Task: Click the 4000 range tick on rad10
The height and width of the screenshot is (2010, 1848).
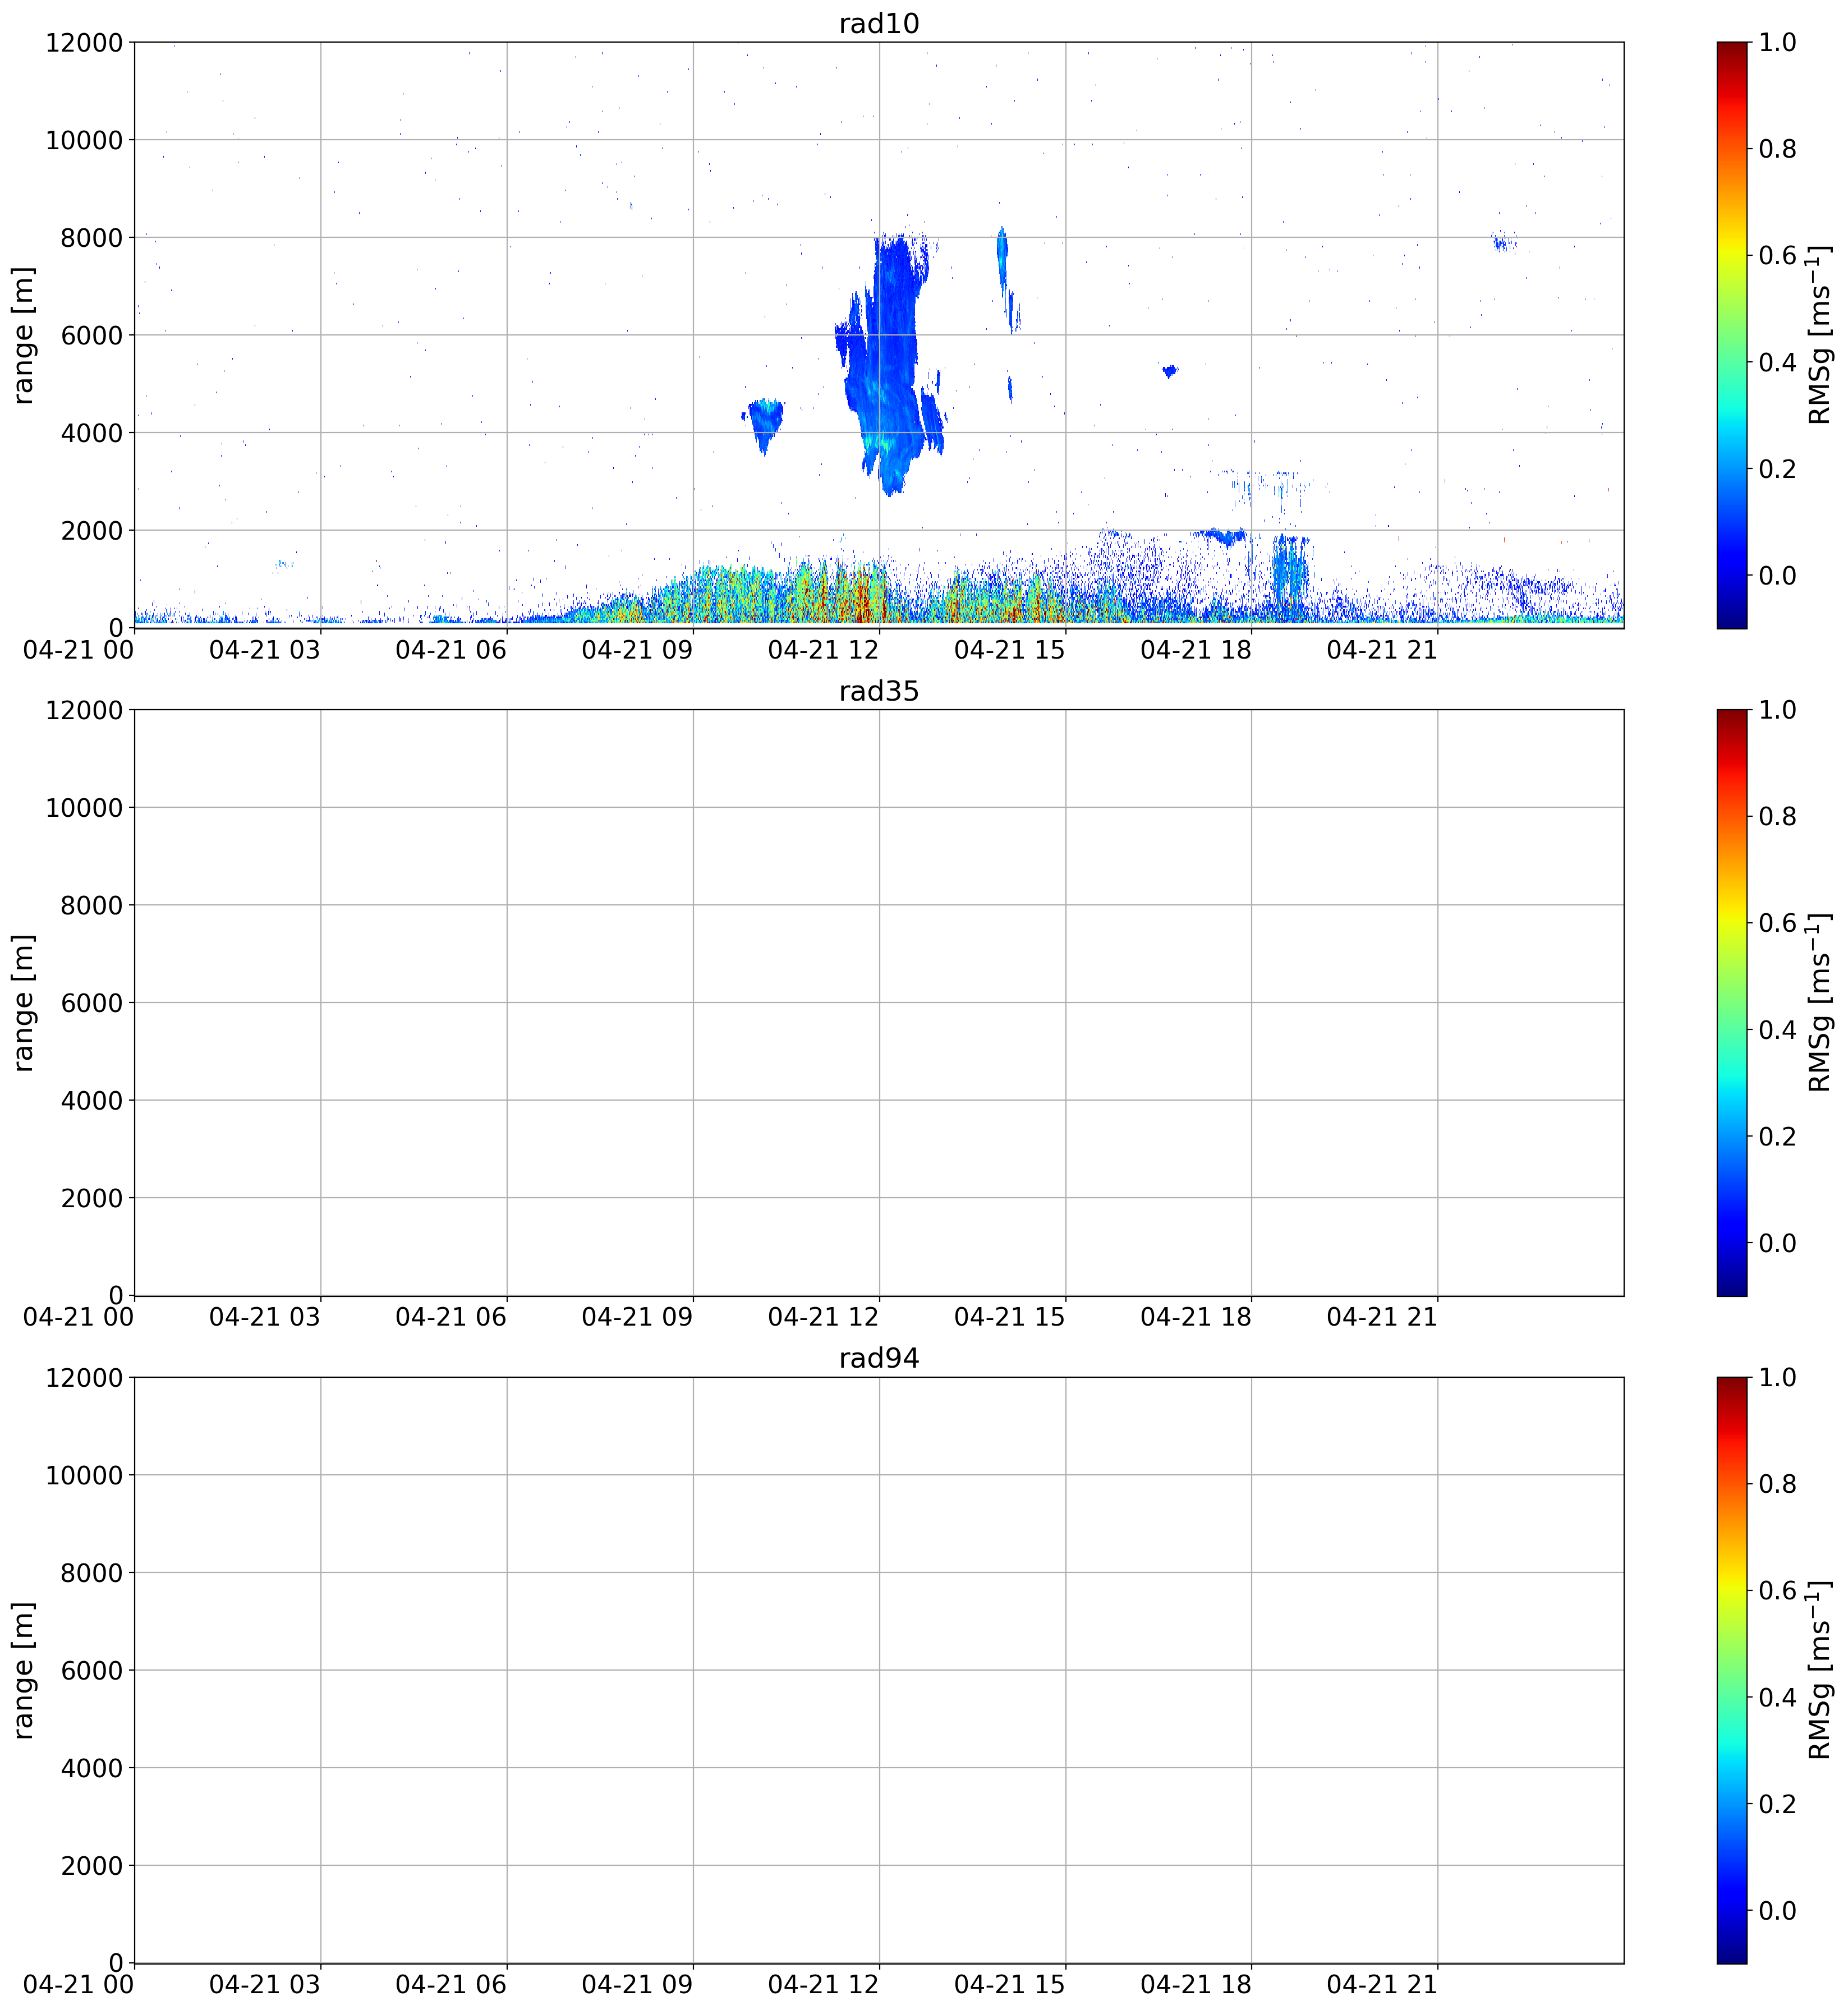Action: 92,433
